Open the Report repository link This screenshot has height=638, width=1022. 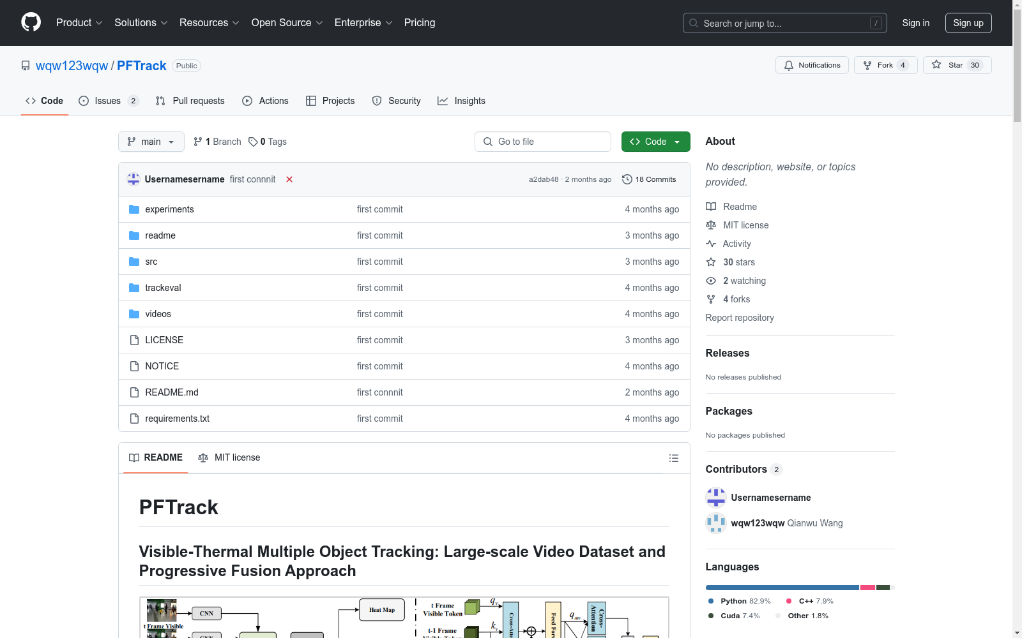tap(740, 318)
